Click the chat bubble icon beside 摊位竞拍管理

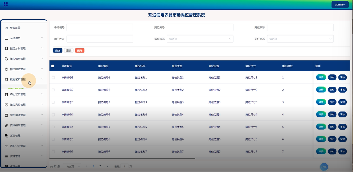(x=7, y=105)
